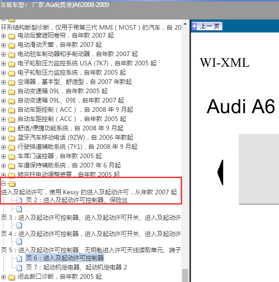Click the blue arrow icon on 上一页
Viewport: 279px width, 282px height.
click(195, 26)
